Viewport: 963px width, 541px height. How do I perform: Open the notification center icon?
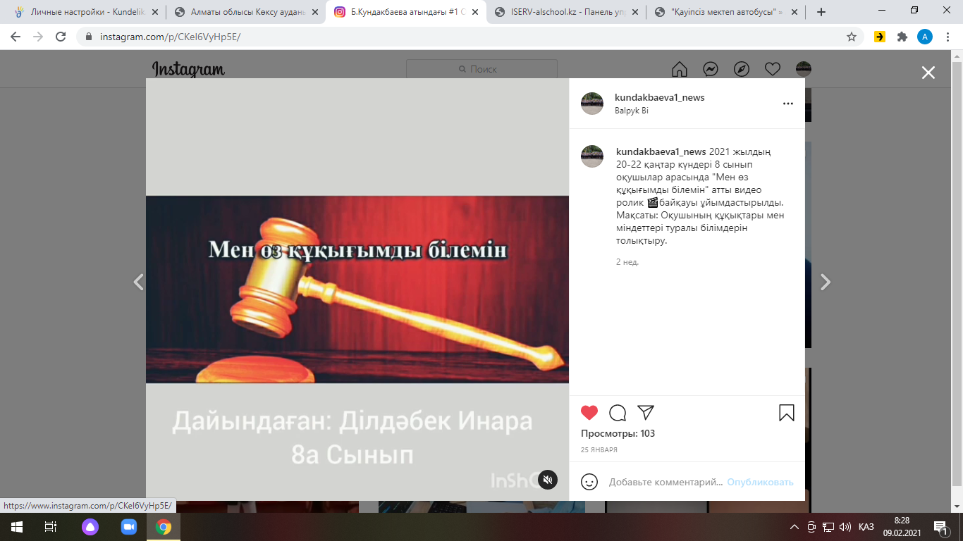[x=941, y=526]
